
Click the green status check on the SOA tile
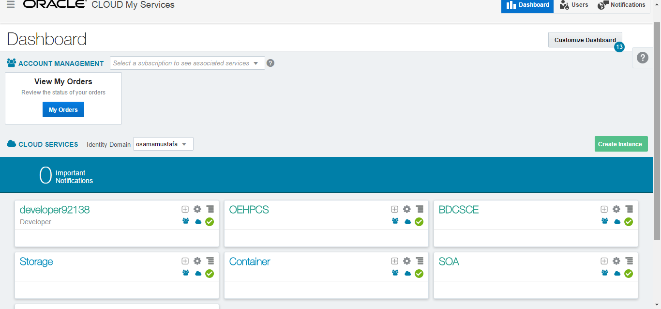629,273
